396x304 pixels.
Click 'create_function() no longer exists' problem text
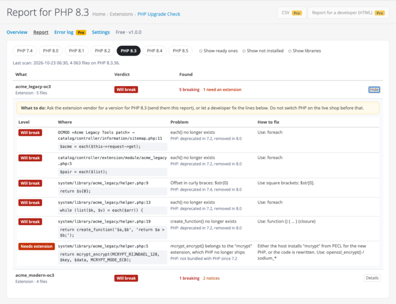click(203, 221)
